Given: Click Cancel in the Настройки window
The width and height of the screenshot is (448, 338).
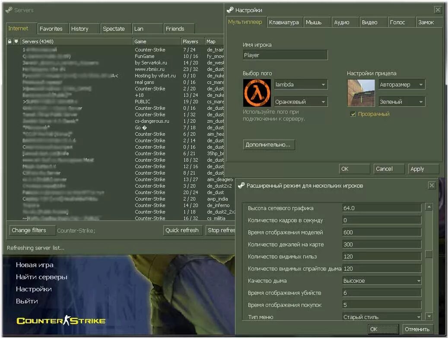Looking at the screenshot, I should click(x=389, y=169).
